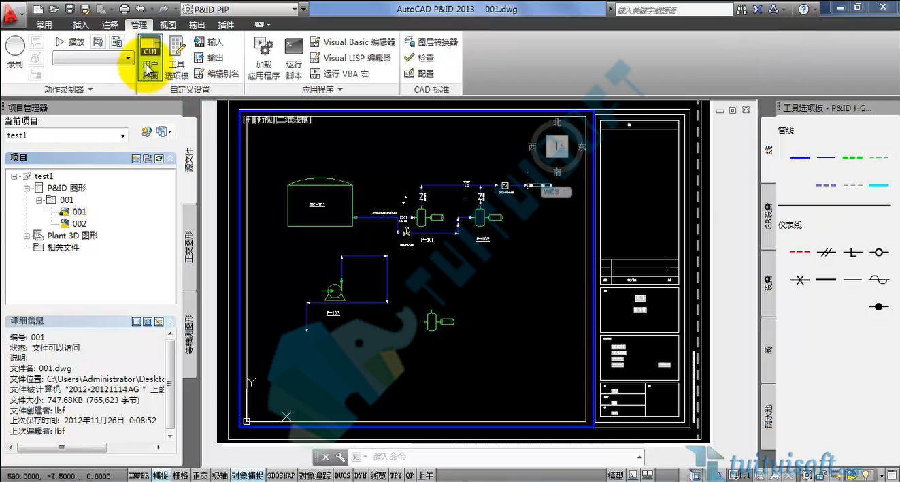
Task: Switch to the Output ribbon tab
Action: click(197, 25)
